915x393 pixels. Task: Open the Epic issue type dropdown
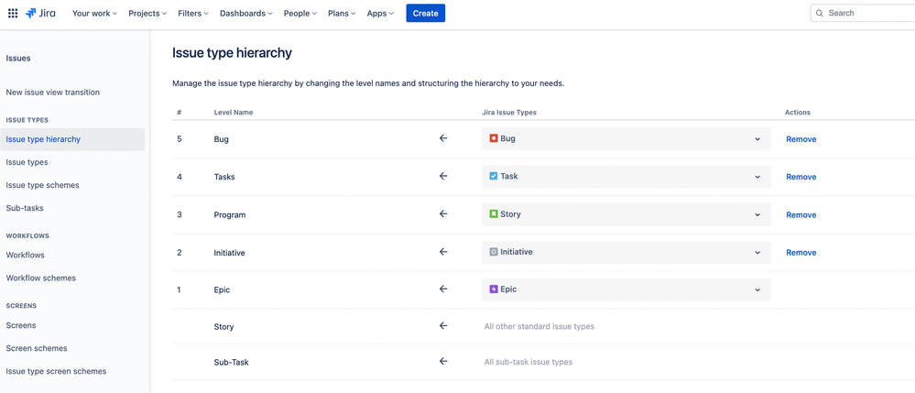(x=626, y=289)
